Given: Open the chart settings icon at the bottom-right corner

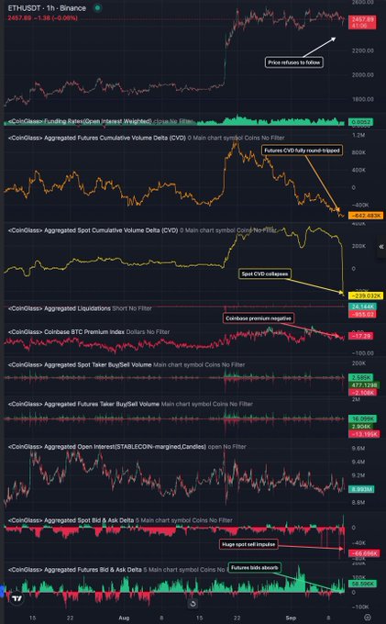Looking at the screenshot, I should pyautogui.click(x=368, y=618).
